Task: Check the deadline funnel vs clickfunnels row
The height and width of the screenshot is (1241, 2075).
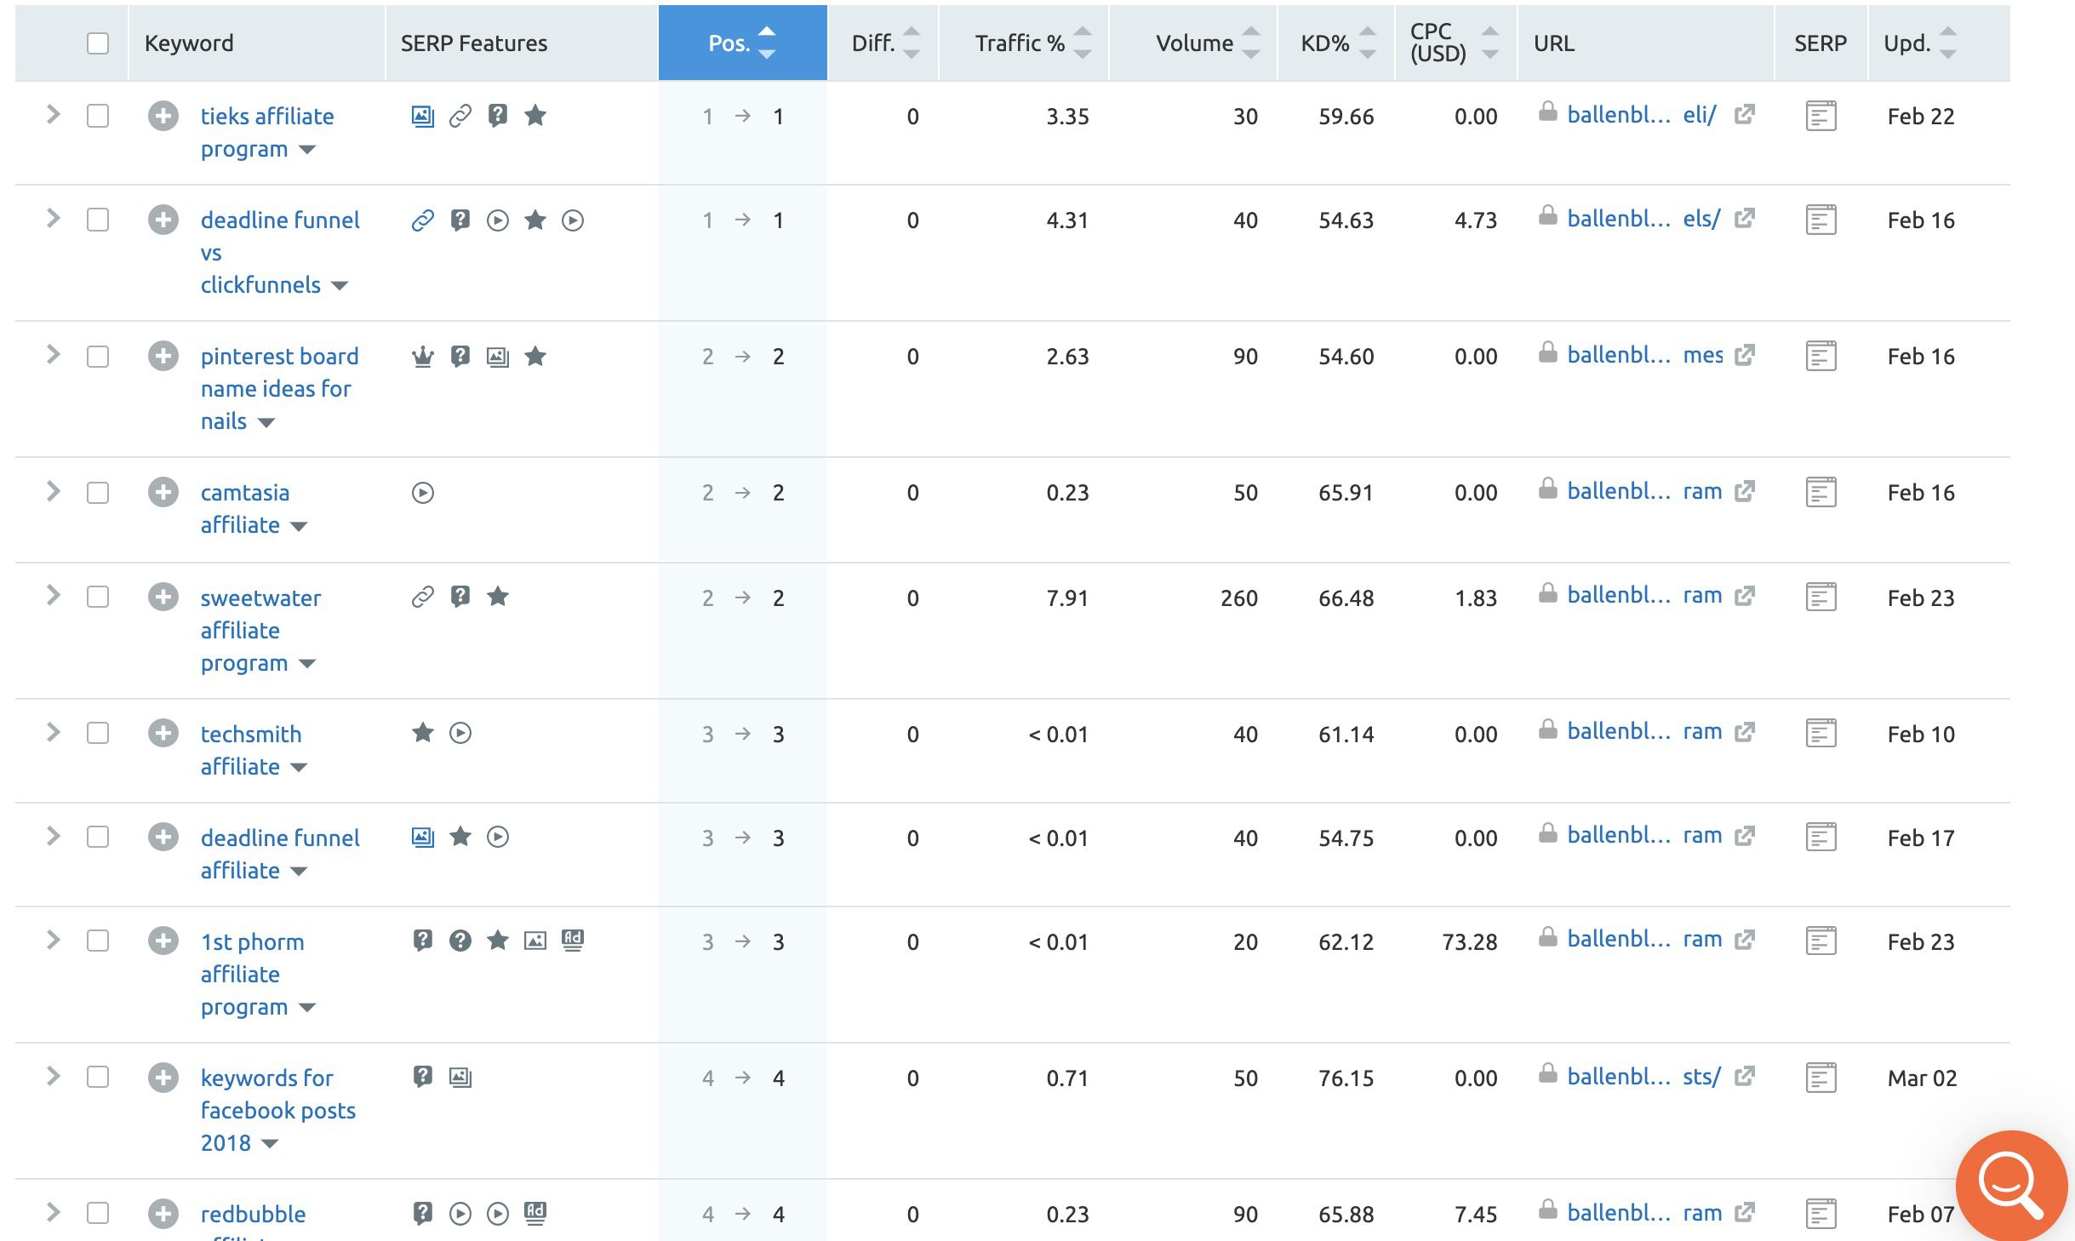Action: [x=98, y=220]
